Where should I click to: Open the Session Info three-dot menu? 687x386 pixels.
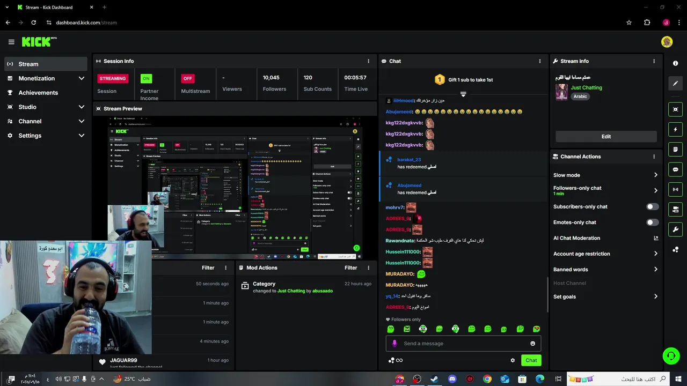(368, 61)
